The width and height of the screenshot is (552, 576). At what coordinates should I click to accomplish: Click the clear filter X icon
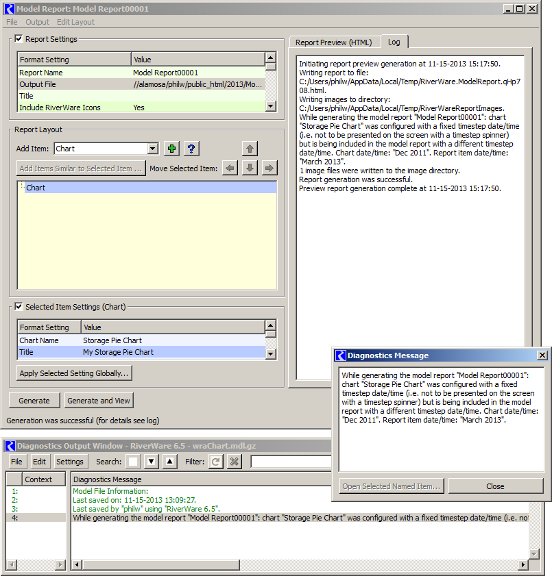pos(234,462)
